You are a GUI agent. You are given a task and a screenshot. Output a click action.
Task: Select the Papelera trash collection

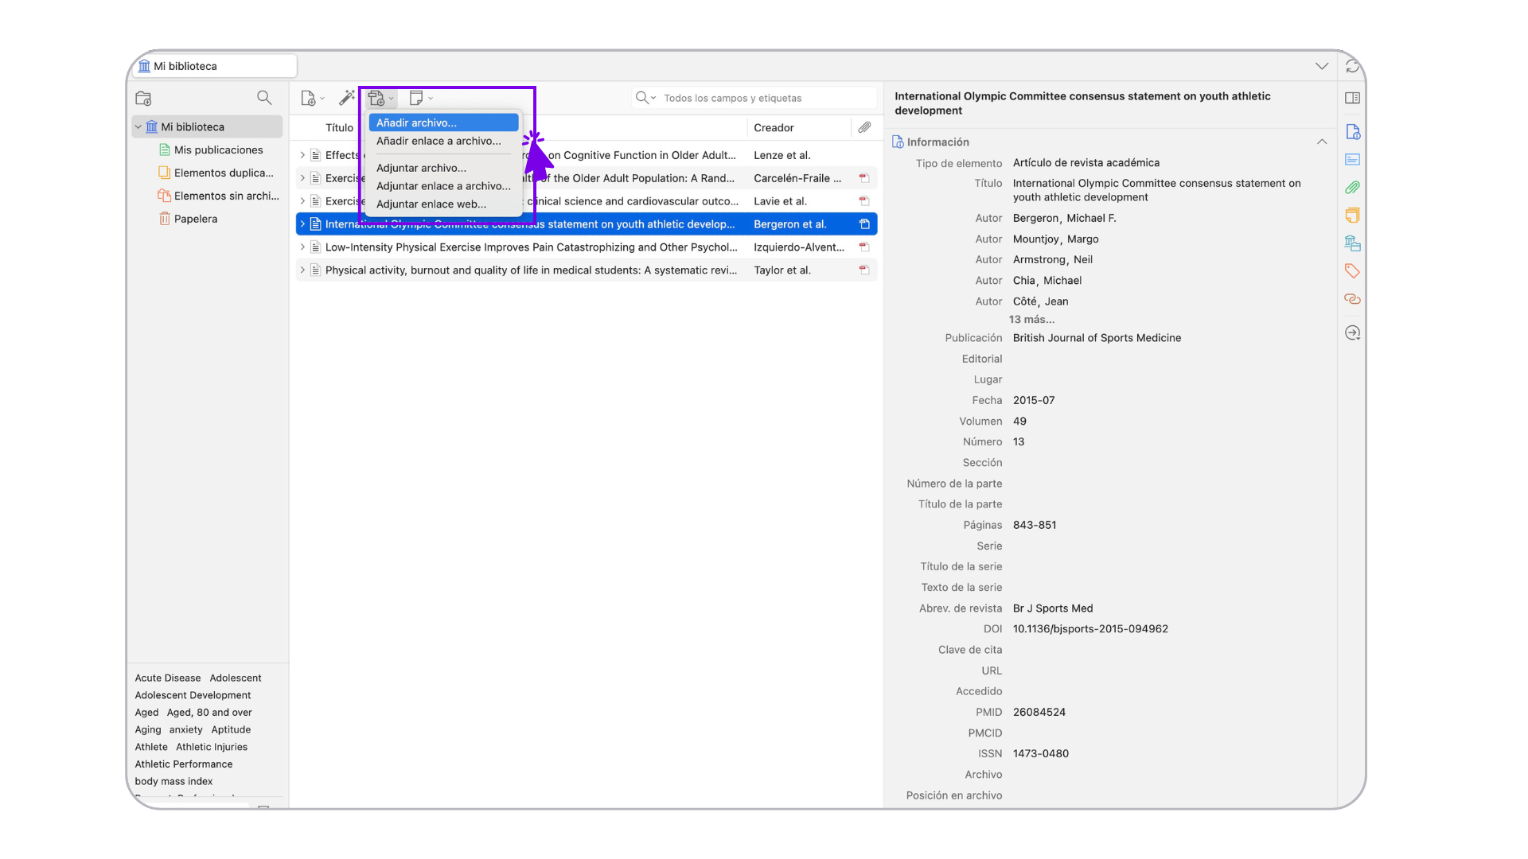tap(195, 220)
